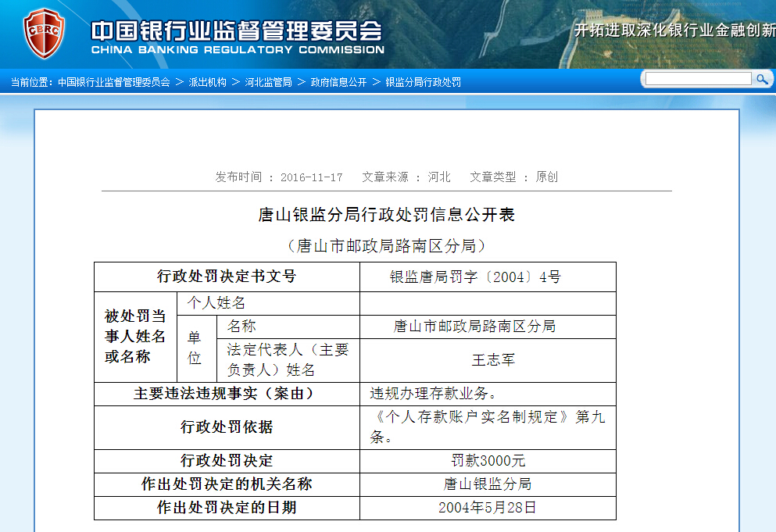Click the CBRC shield logo
This screenshot has height=532, width=776.
tap(44, 33)
